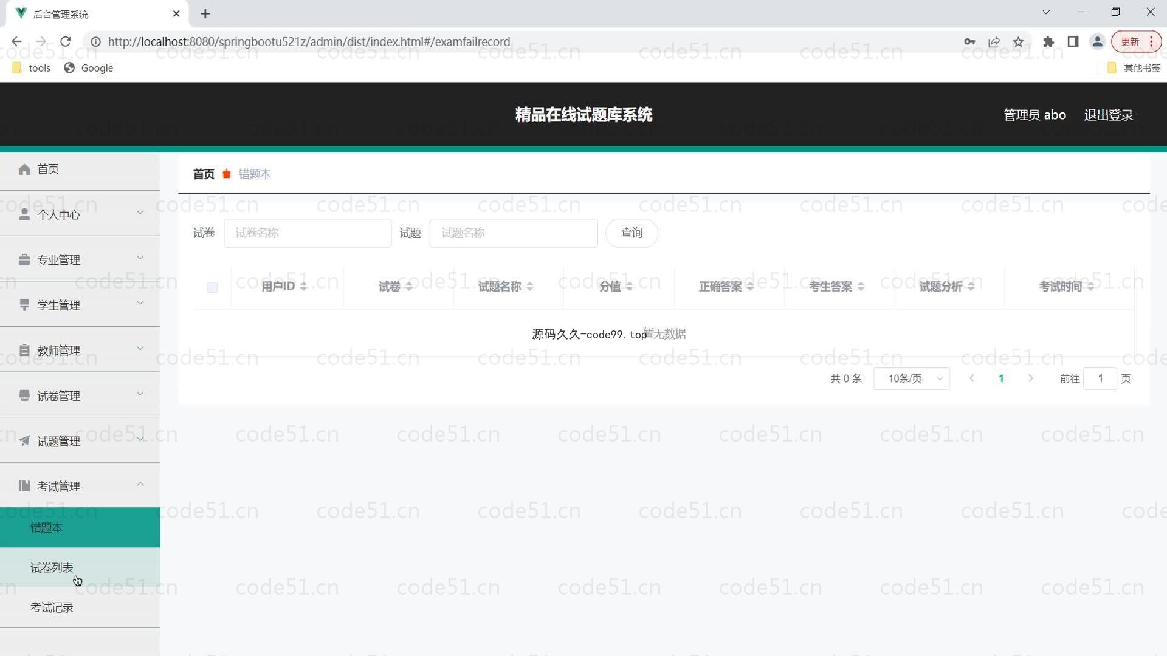Screen dimensions: 1167x656
Task: Click the icon beside 学生管理
Action: tap(24, 305)
